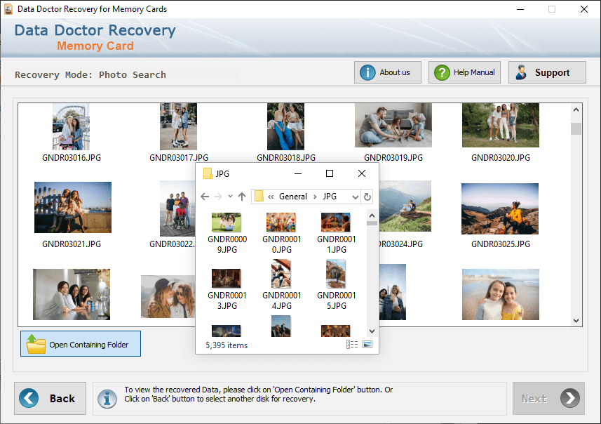
Task: Click the folder icon on Open Containing Folder
Action: coord(36,344)
